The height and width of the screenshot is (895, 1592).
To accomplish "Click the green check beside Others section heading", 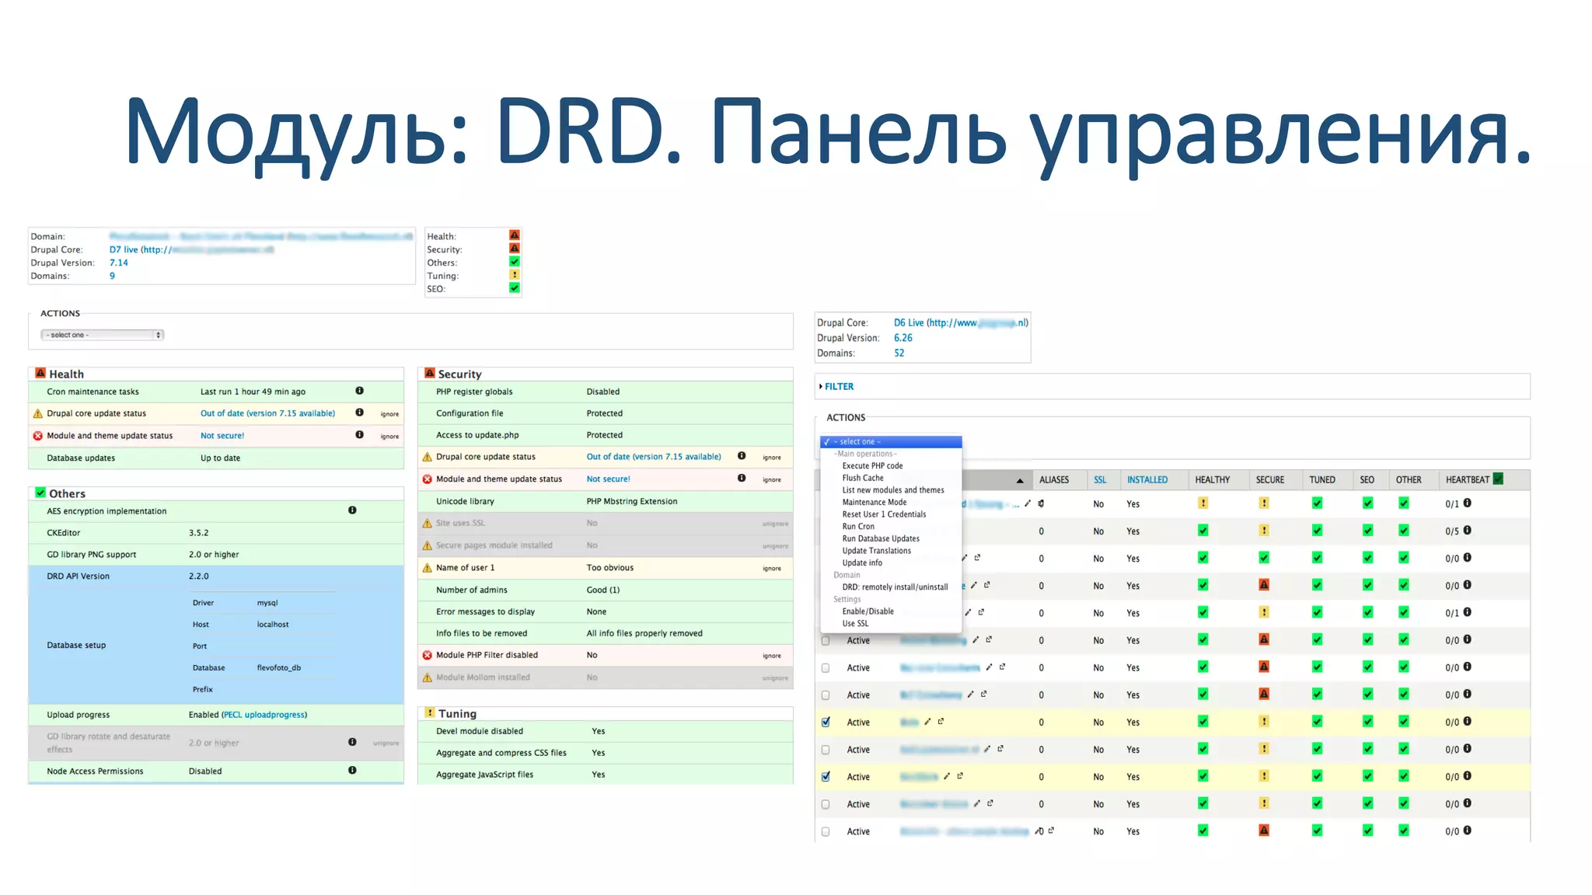I will pos(40,493).
